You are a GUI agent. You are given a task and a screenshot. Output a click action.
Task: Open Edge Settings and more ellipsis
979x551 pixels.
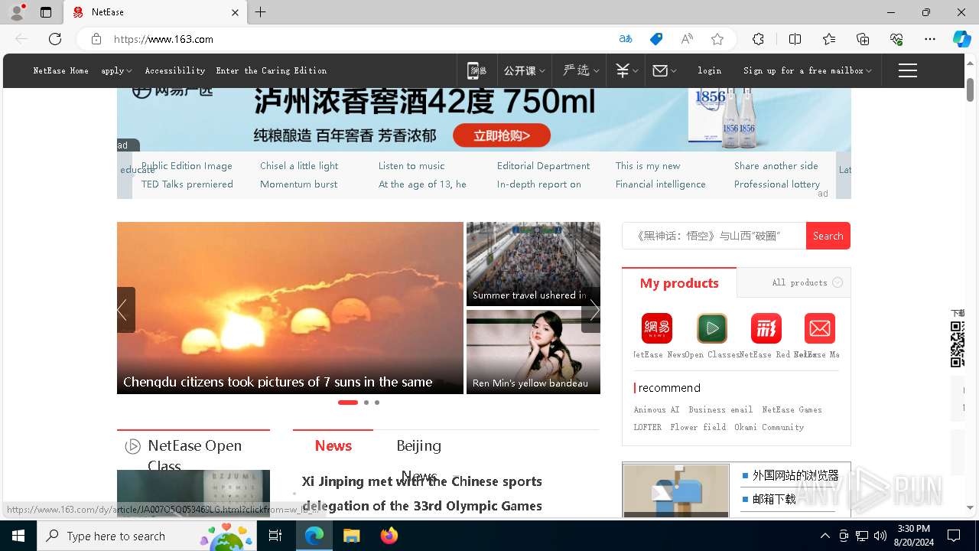tap(930, 39)
